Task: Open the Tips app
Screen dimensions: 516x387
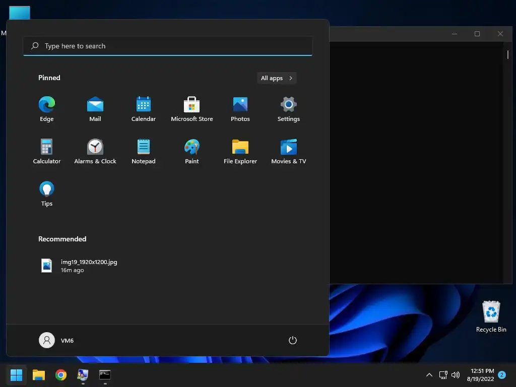Action: click(47, 194)
